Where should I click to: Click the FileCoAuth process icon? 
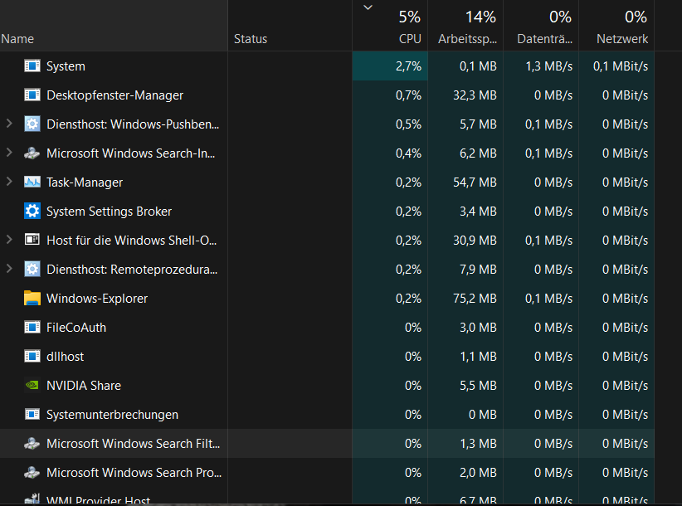[x=32, y=328]
